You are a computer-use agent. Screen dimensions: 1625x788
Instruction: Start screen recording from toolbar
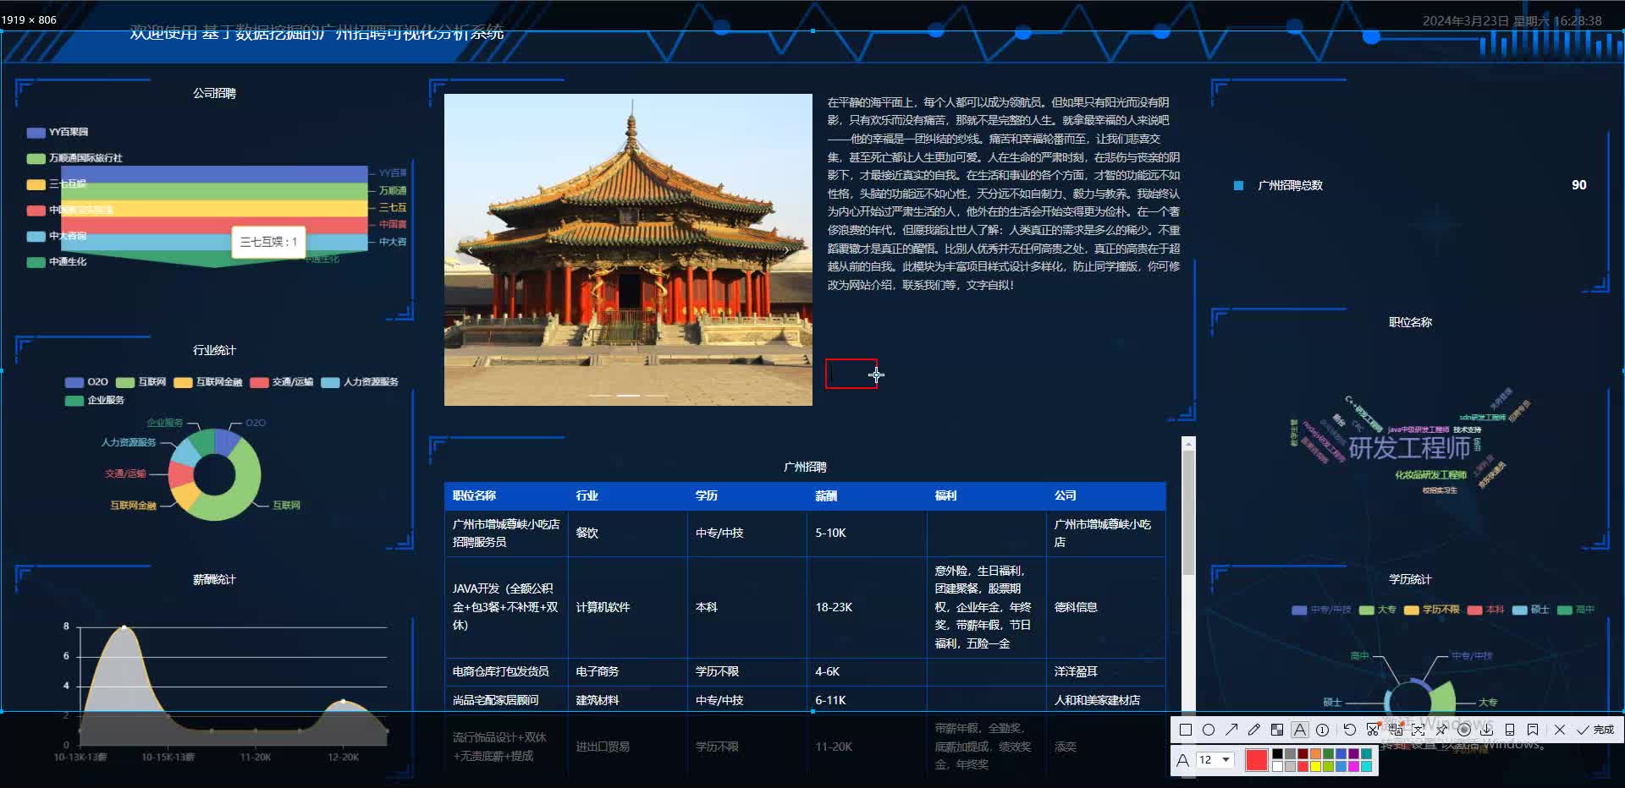[1464, 730]
